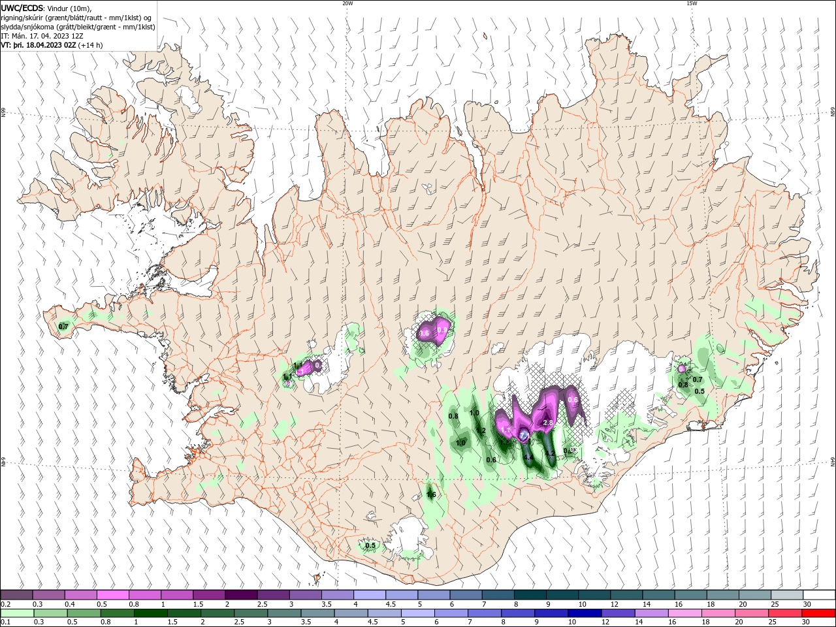Click the bright pink 0.5 snow legend swatch

(113, 595)
